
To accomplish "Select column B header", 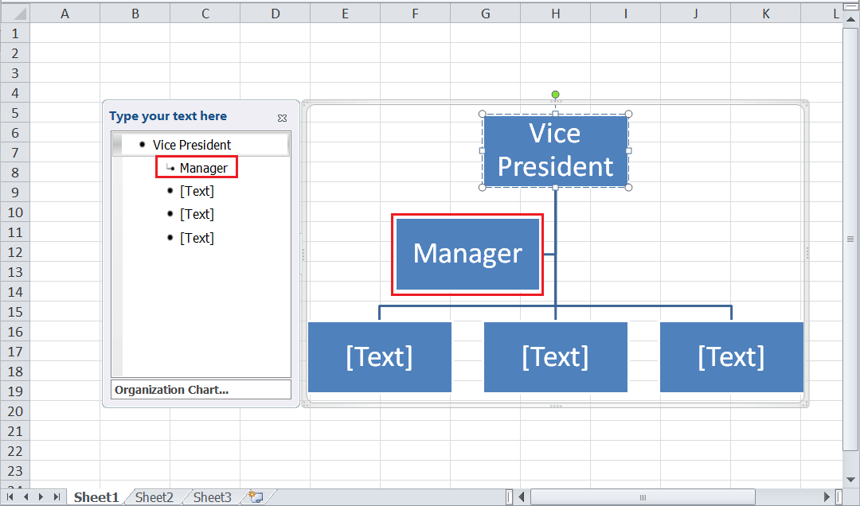I will (135, 14).
